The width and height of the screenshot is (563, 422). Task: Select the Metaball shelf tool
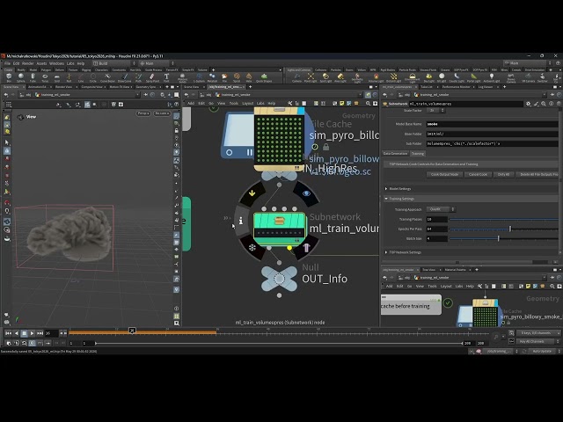[212, 77]
